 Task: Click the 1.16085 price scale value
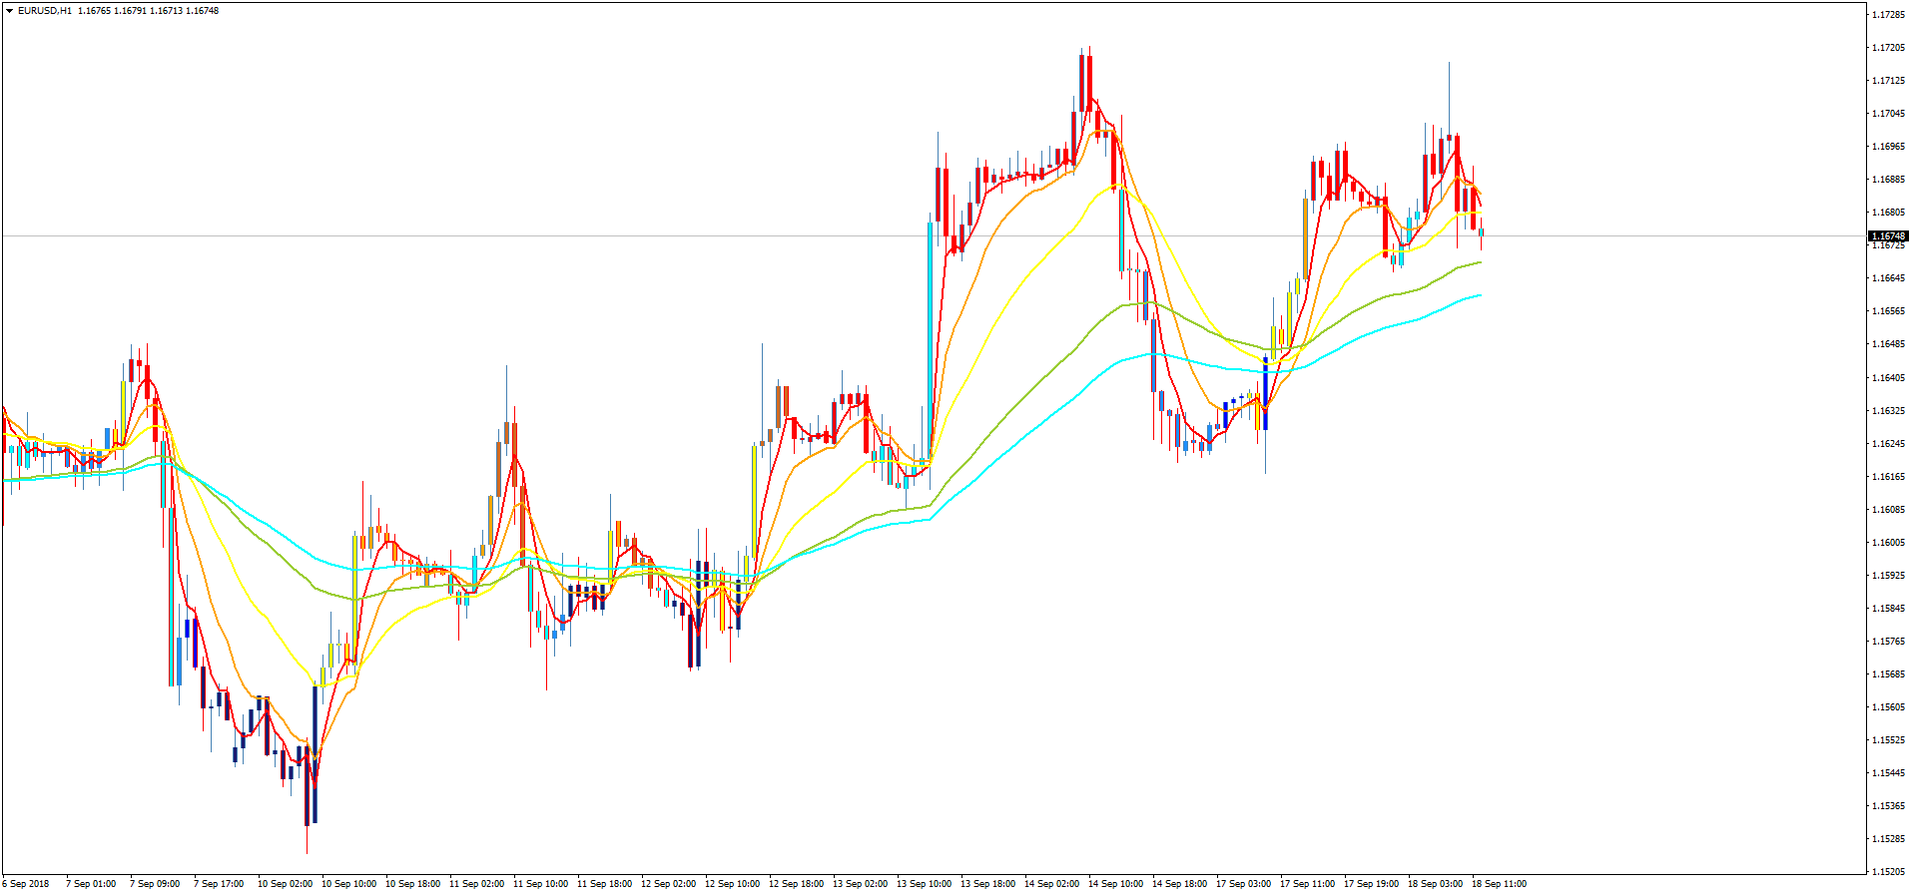(1888, 510)
